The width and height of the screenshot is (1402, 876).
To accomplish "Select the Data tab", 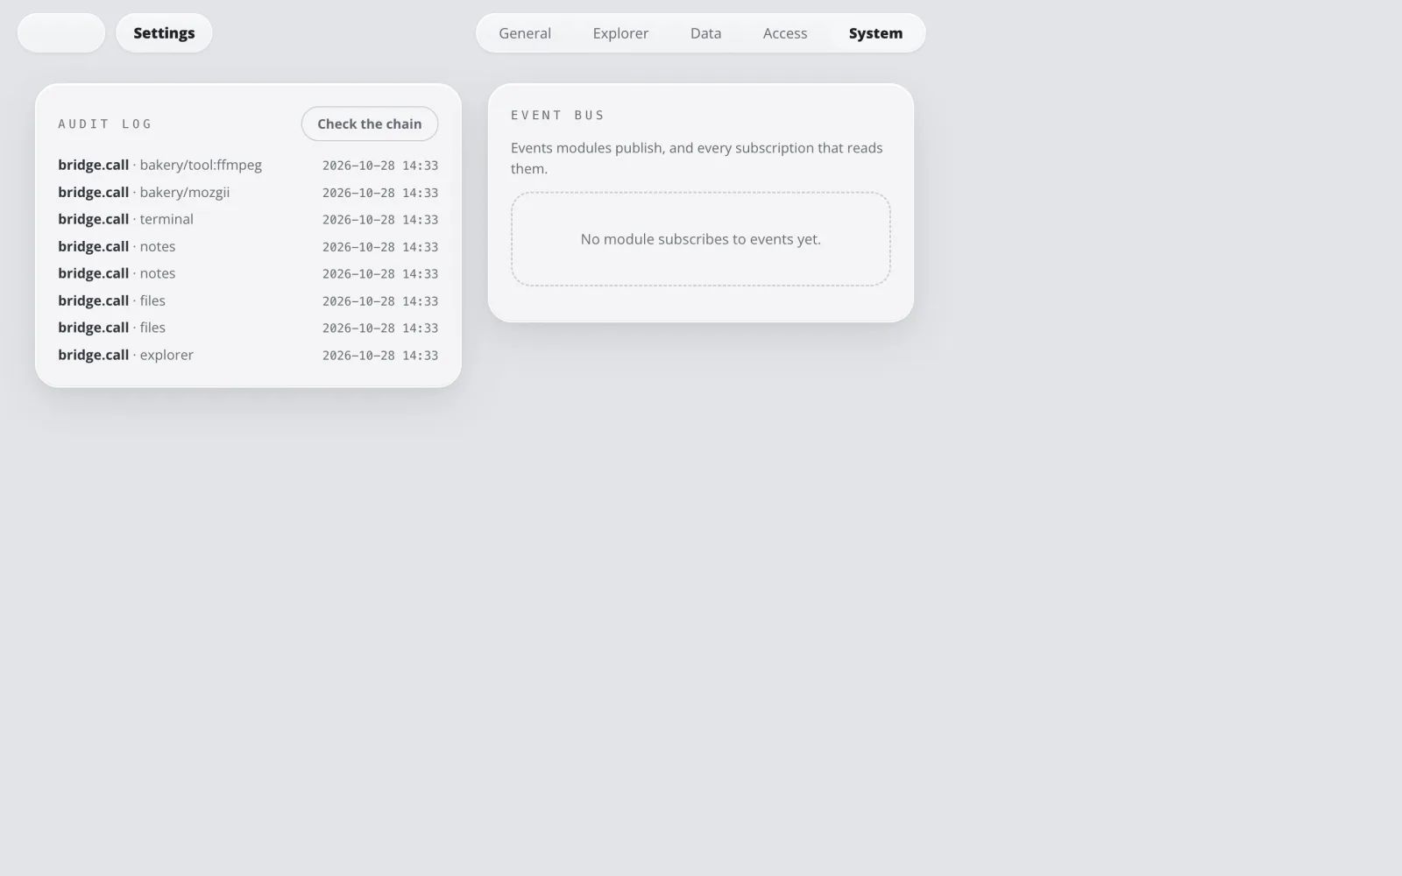I will click(705, 33).
